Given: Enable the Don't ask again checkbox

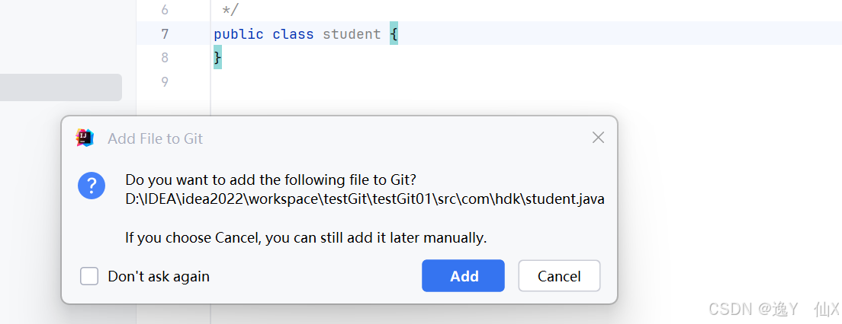Looking at the screenshot, I should (89, 276).
